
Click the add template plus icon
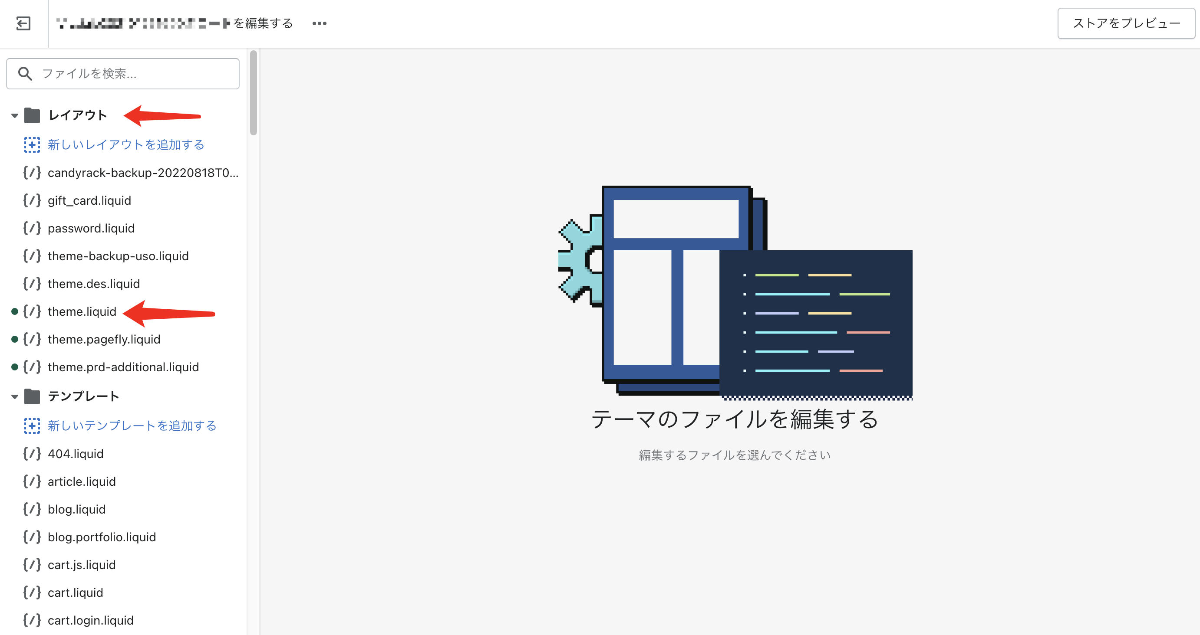pos(32,426)
